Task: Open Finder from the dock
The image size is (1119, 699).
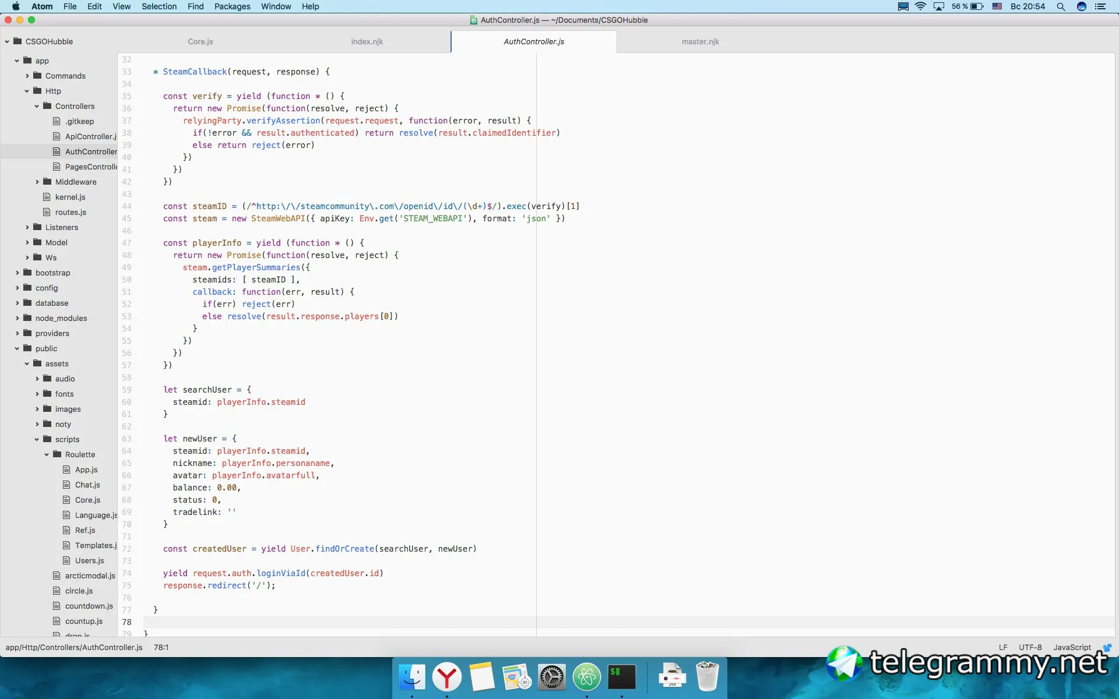Action: pos(412,677)
